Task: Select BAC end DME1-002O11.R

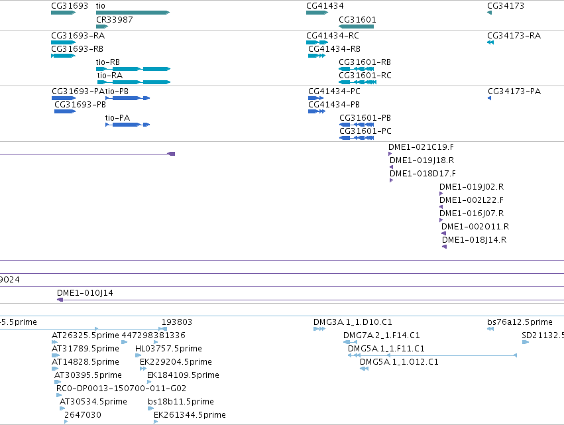Action: click(475, 227)
